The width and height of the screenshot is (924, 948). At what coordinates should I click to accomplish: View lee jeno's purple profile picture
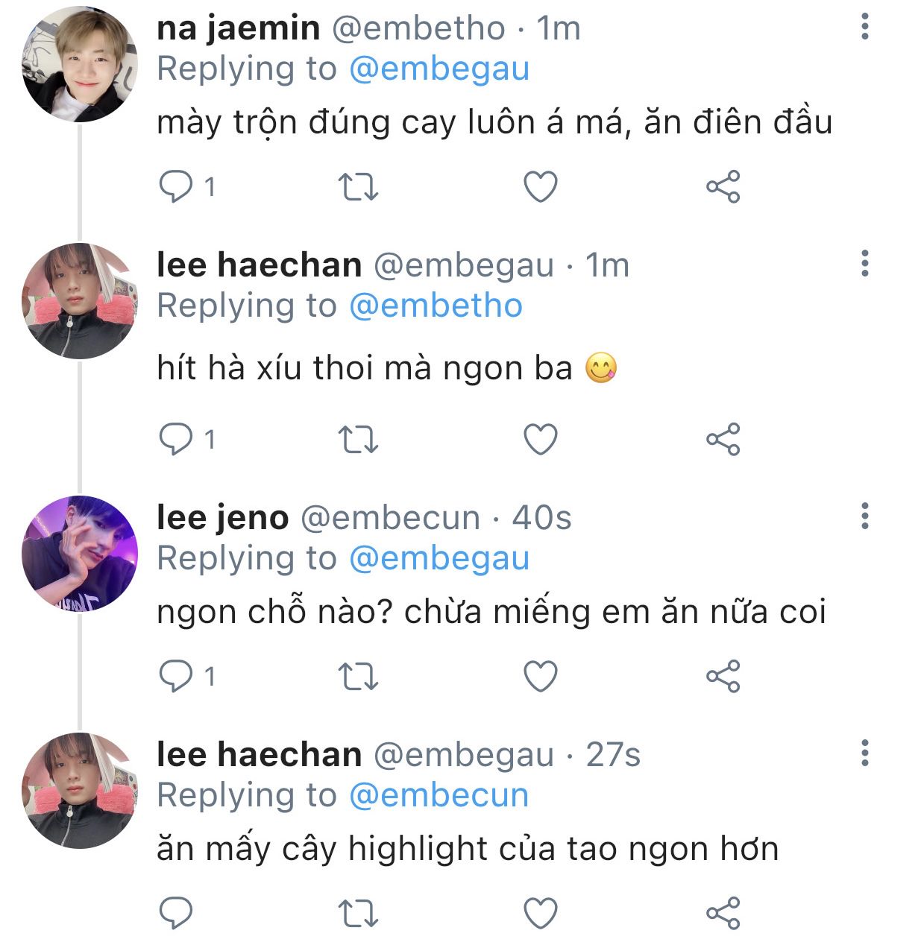pos(80,554)
